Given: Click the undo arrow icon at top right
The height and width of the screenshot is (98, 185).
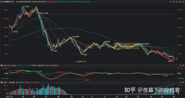Looking at the screenshot, I should pyautogui.click(x=171, y=2).
